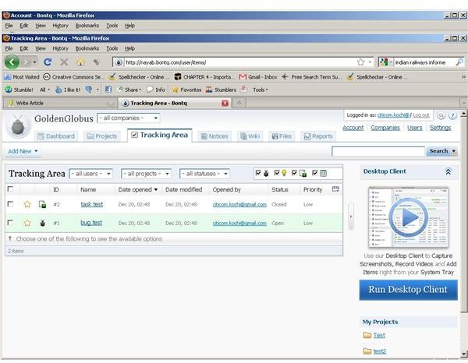Click the bug icon in bug test row
Screen dimensions: 468x363
click(42, 223)
